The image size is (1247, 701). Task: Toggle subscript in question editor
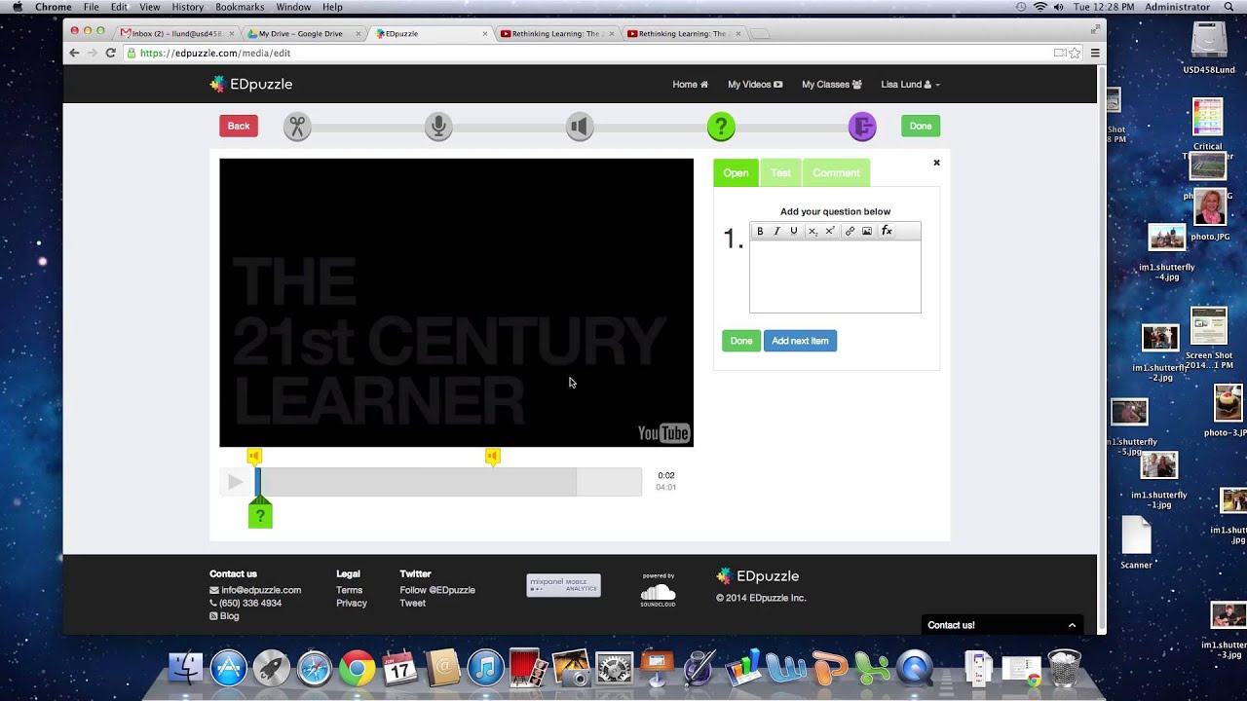[812, 231]
